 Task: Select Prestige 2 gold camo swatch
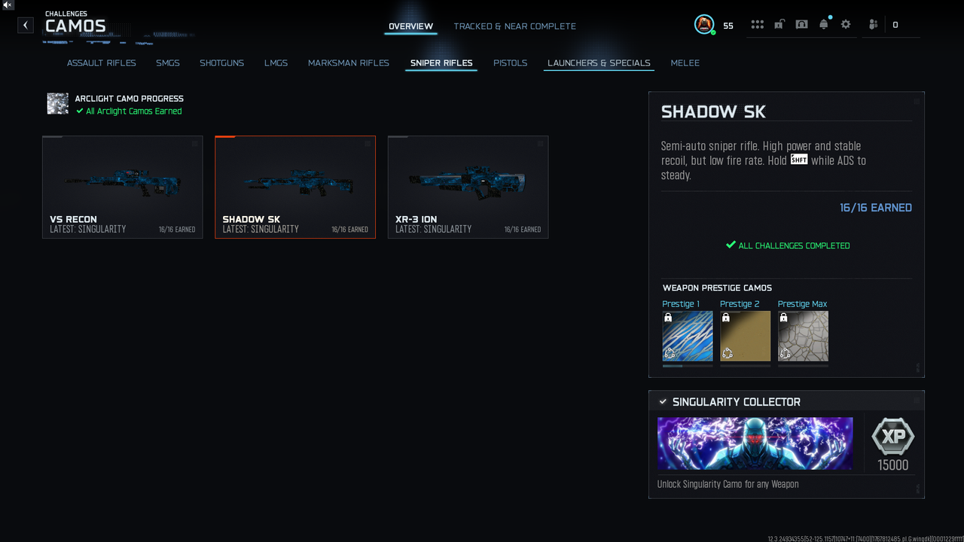click(x=746, y=336)
